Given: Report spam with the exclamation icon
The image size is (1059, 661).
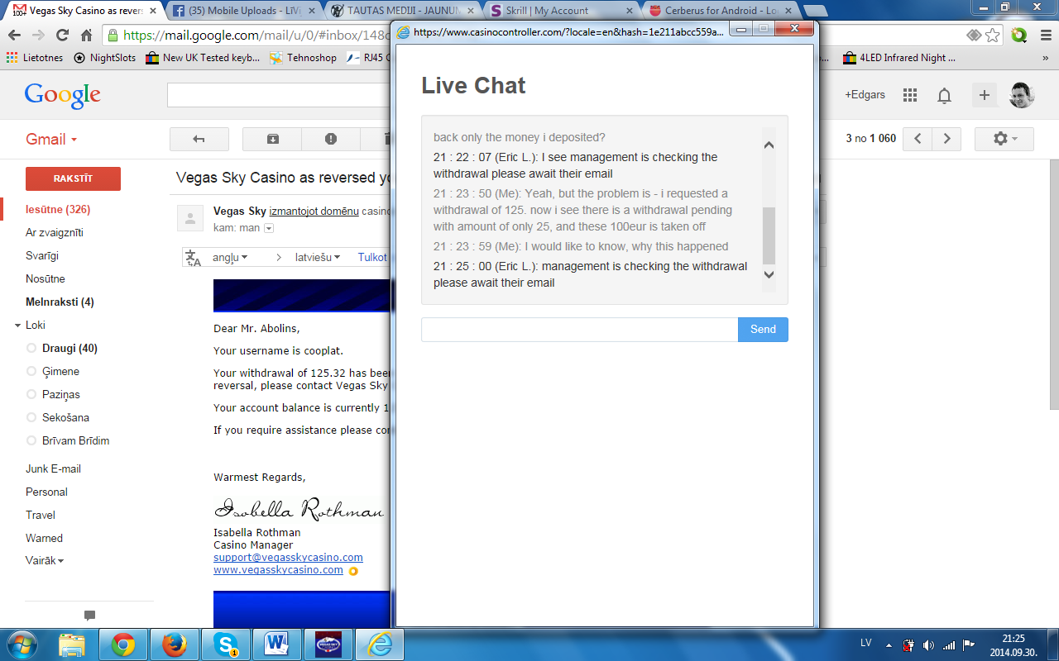Looking at the screenshot, I should click(x=331, y=139).
